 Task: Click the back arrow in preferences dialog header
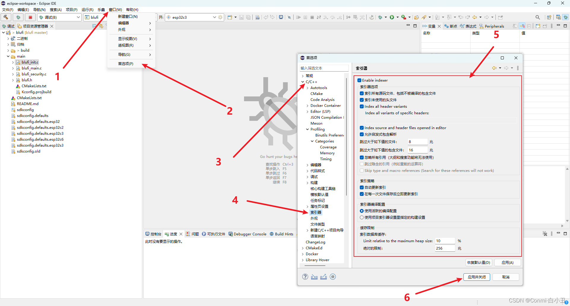pyautogui.click(x=494, y=68)
